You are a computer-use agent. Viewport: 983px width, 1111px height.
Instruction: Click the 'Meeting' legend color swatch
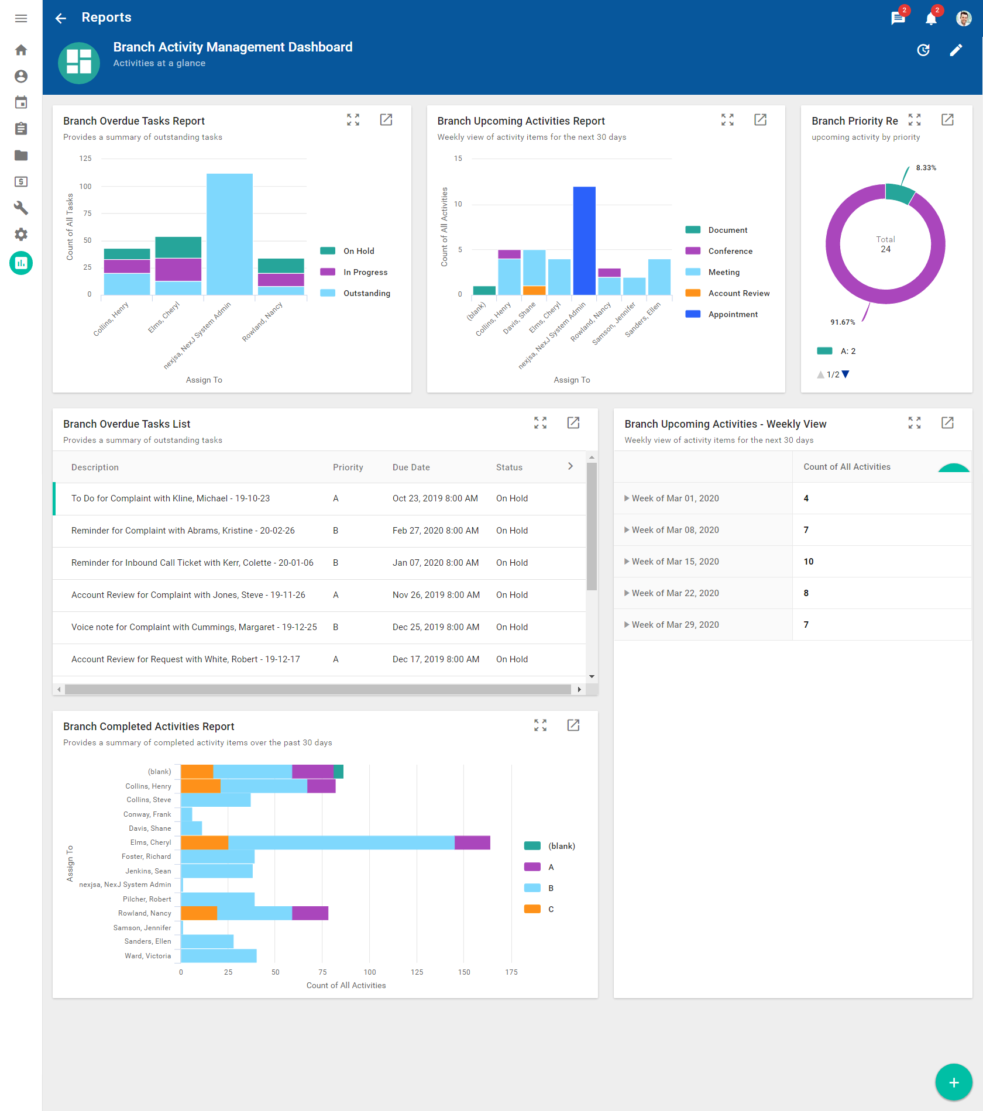point(692,271)
